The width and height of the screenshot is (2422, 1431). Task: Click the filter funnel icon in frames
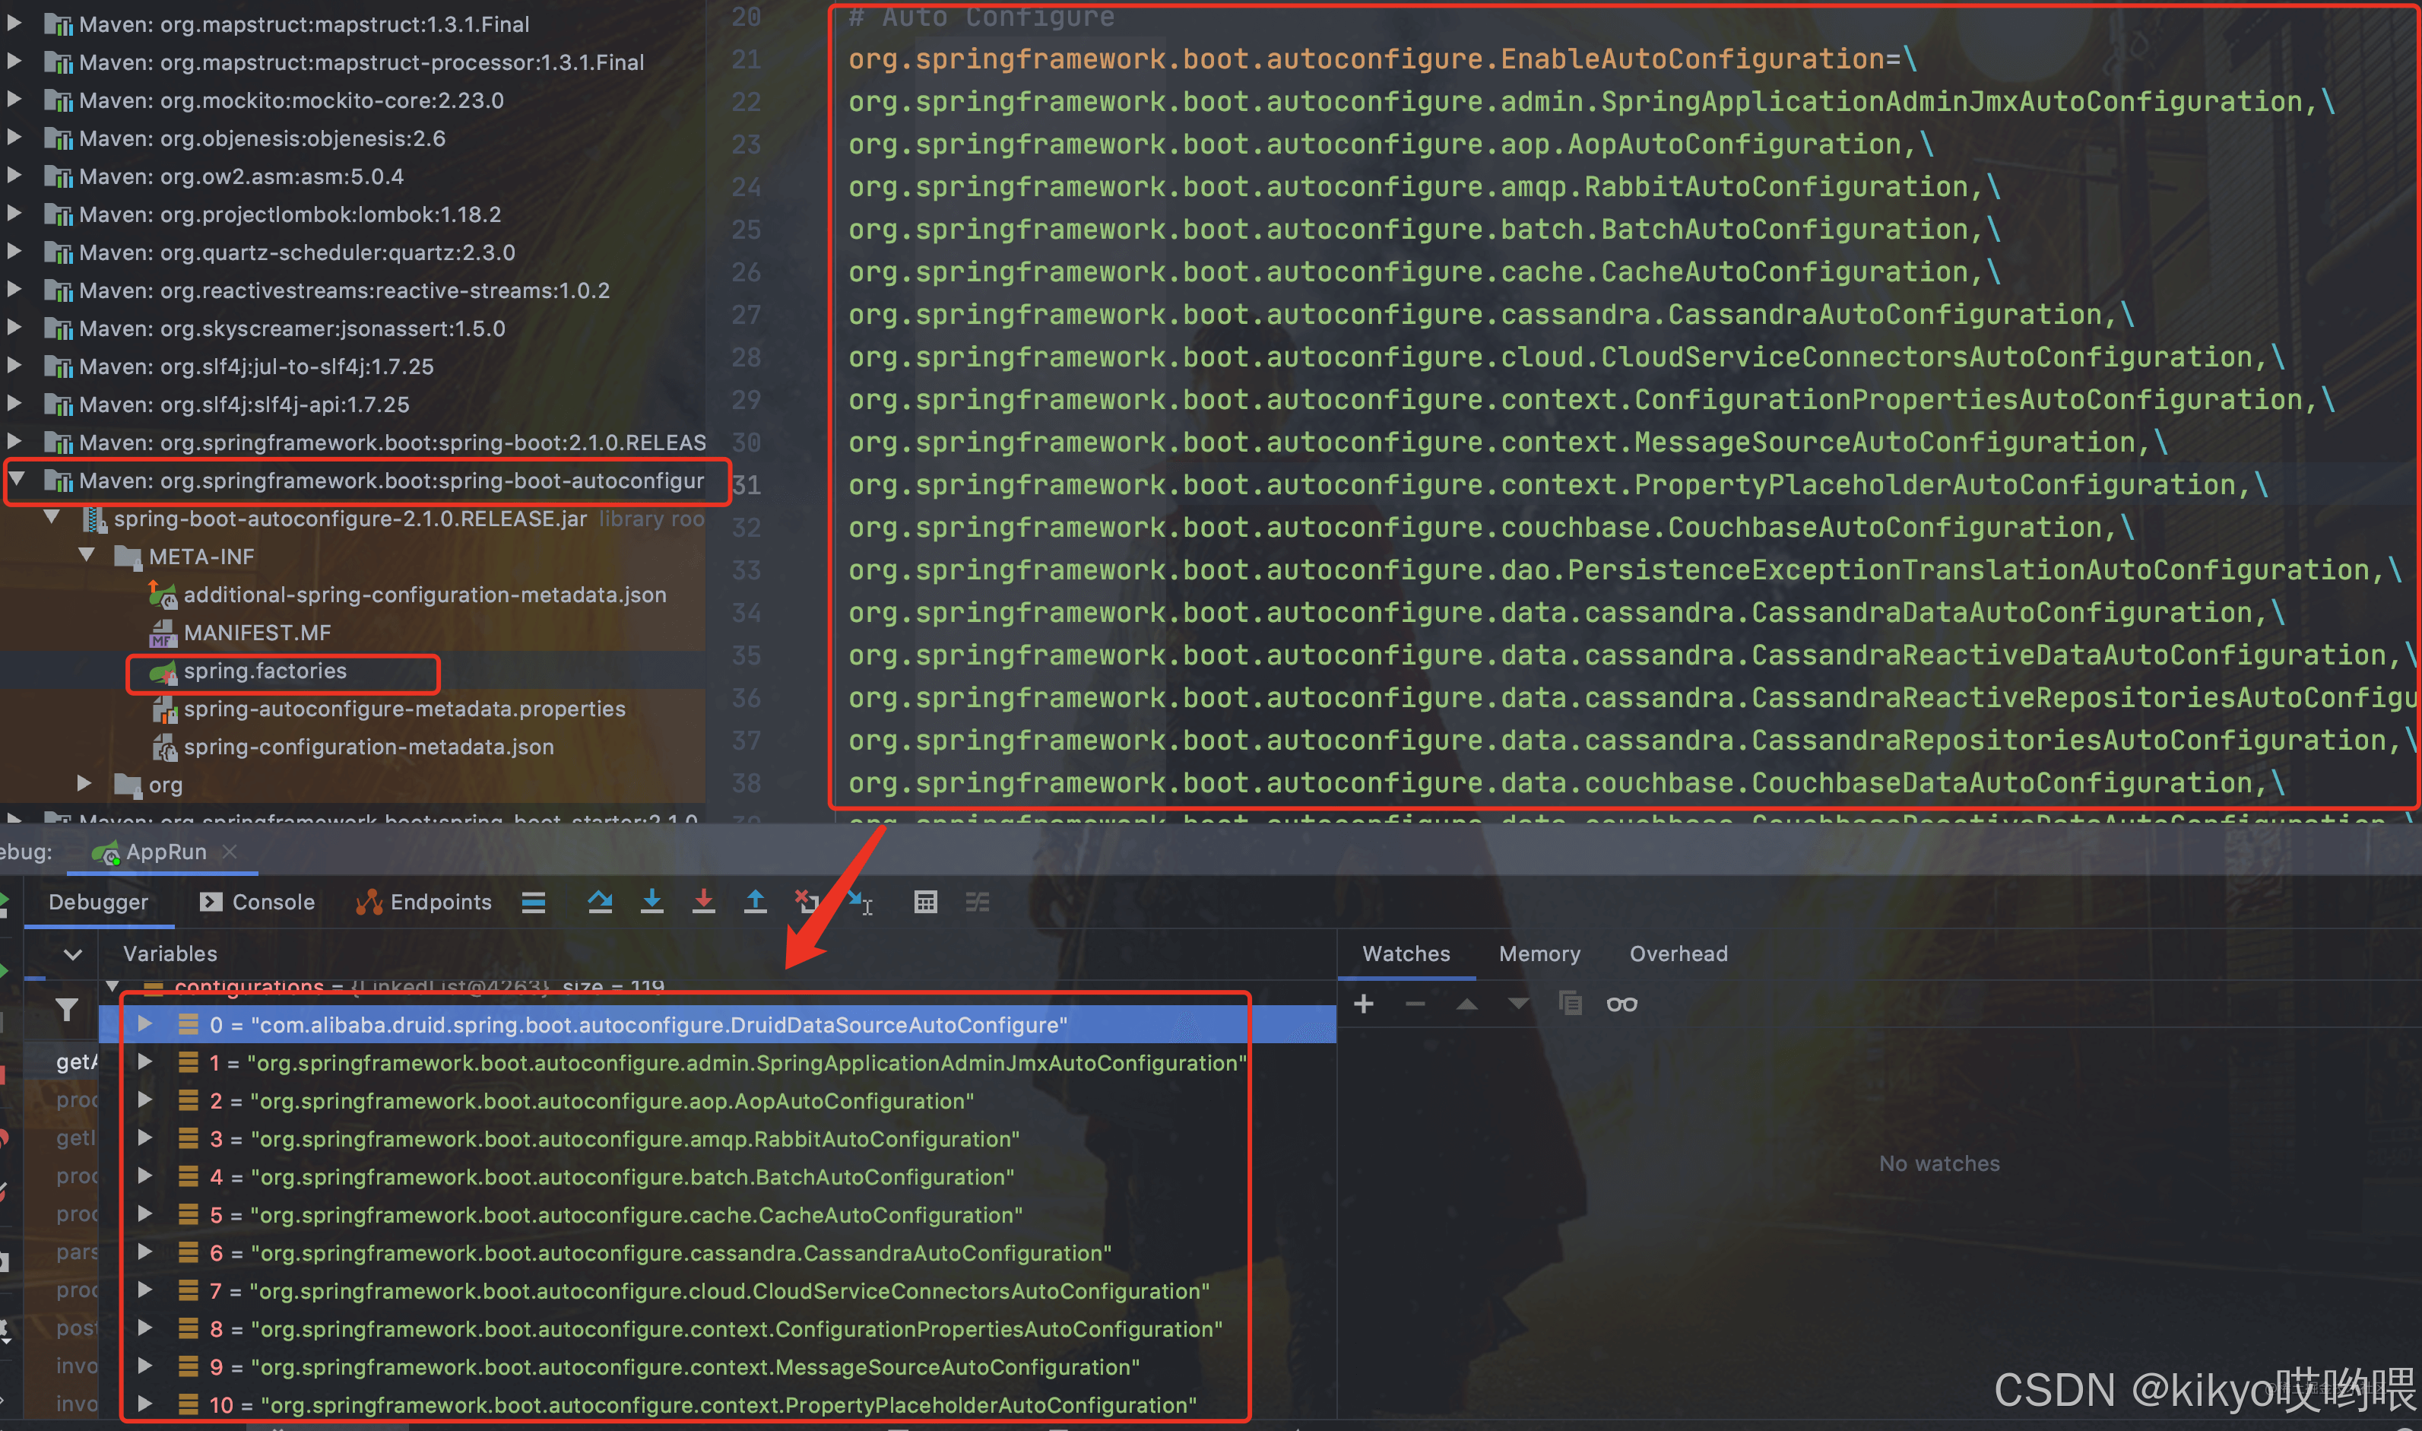tap(66, 1010)
